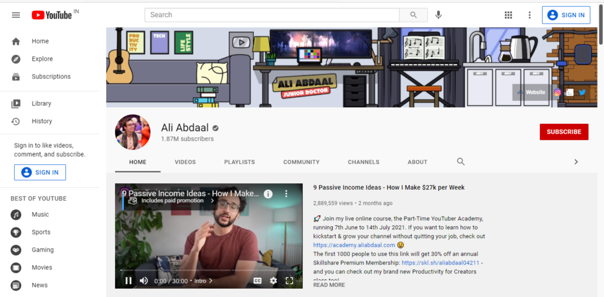604x297 pixels.
Task: Click SIGN IN button in the header
Action: click(x=566, y=15)
